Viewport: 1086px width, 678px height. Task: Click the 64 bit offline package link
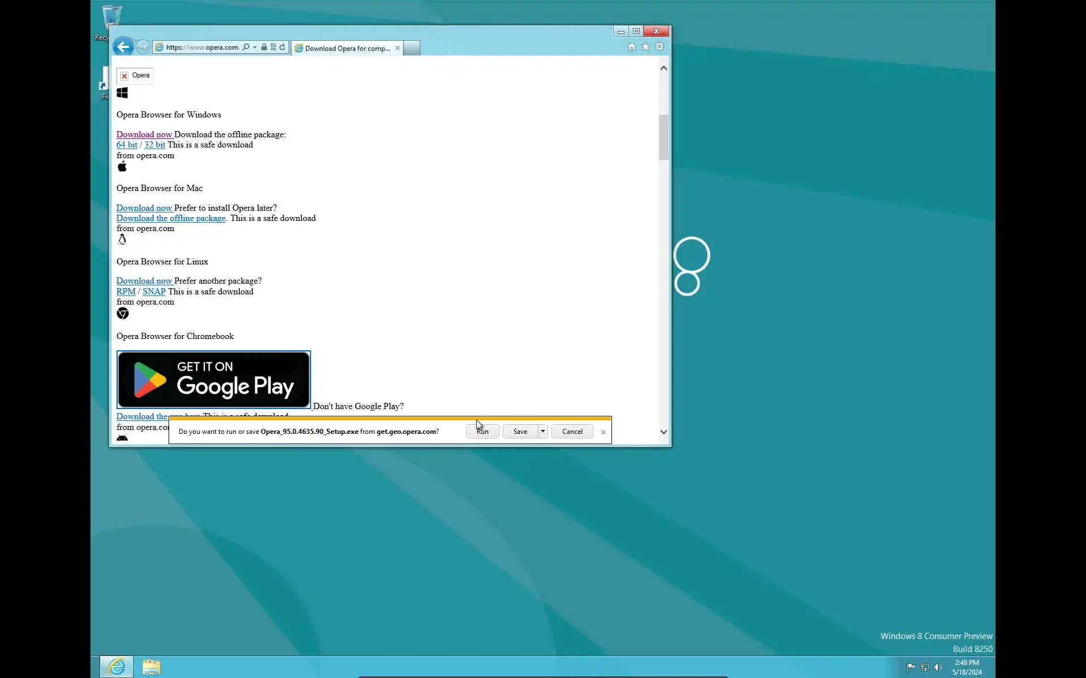(127, 145)
